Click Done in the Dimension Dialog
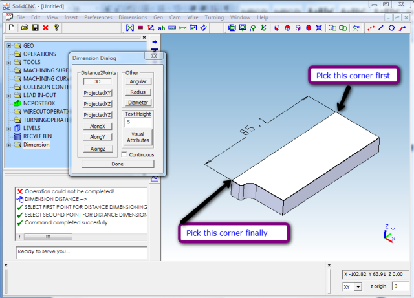Viewport: 414px width, 298px height. 117,164
